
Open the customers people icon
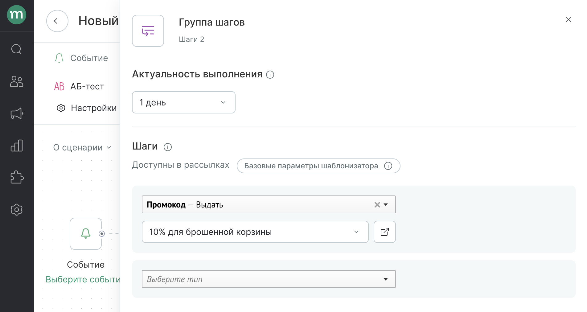[17, 82]
